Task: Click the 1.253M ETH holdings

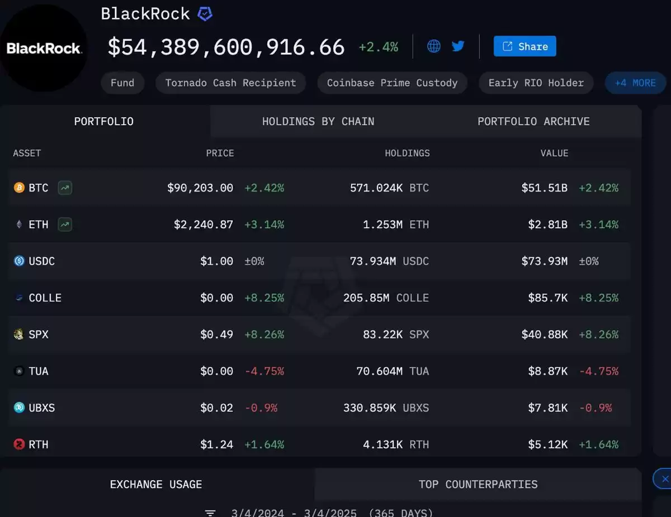Action: [x=396, y=224]
